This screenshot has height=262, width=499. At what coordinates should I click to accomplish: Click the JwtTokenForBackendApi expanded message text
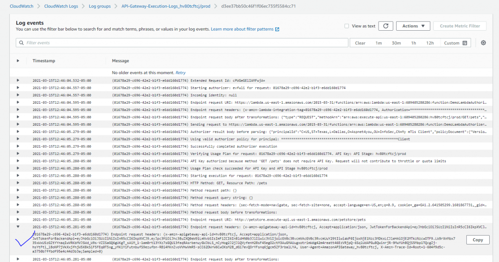[x=244, y=243]
